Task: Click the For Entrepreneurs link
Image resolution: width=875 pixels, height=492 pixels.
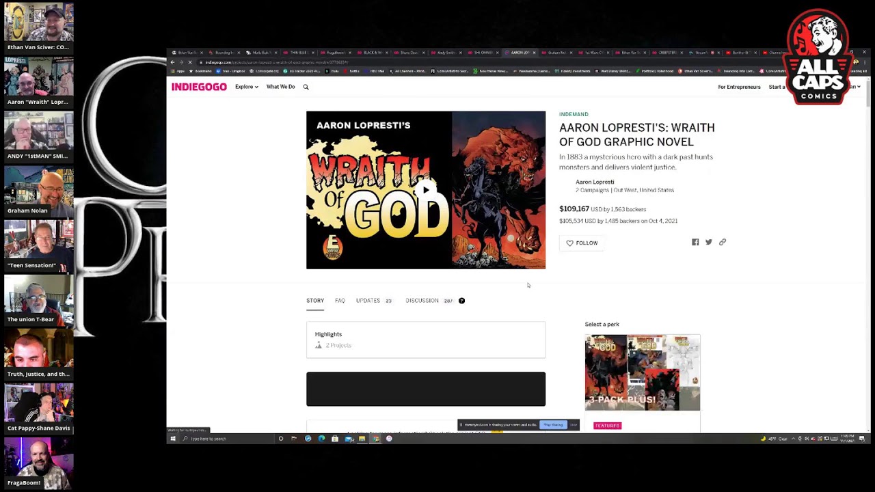Action: tap(739, 87)
